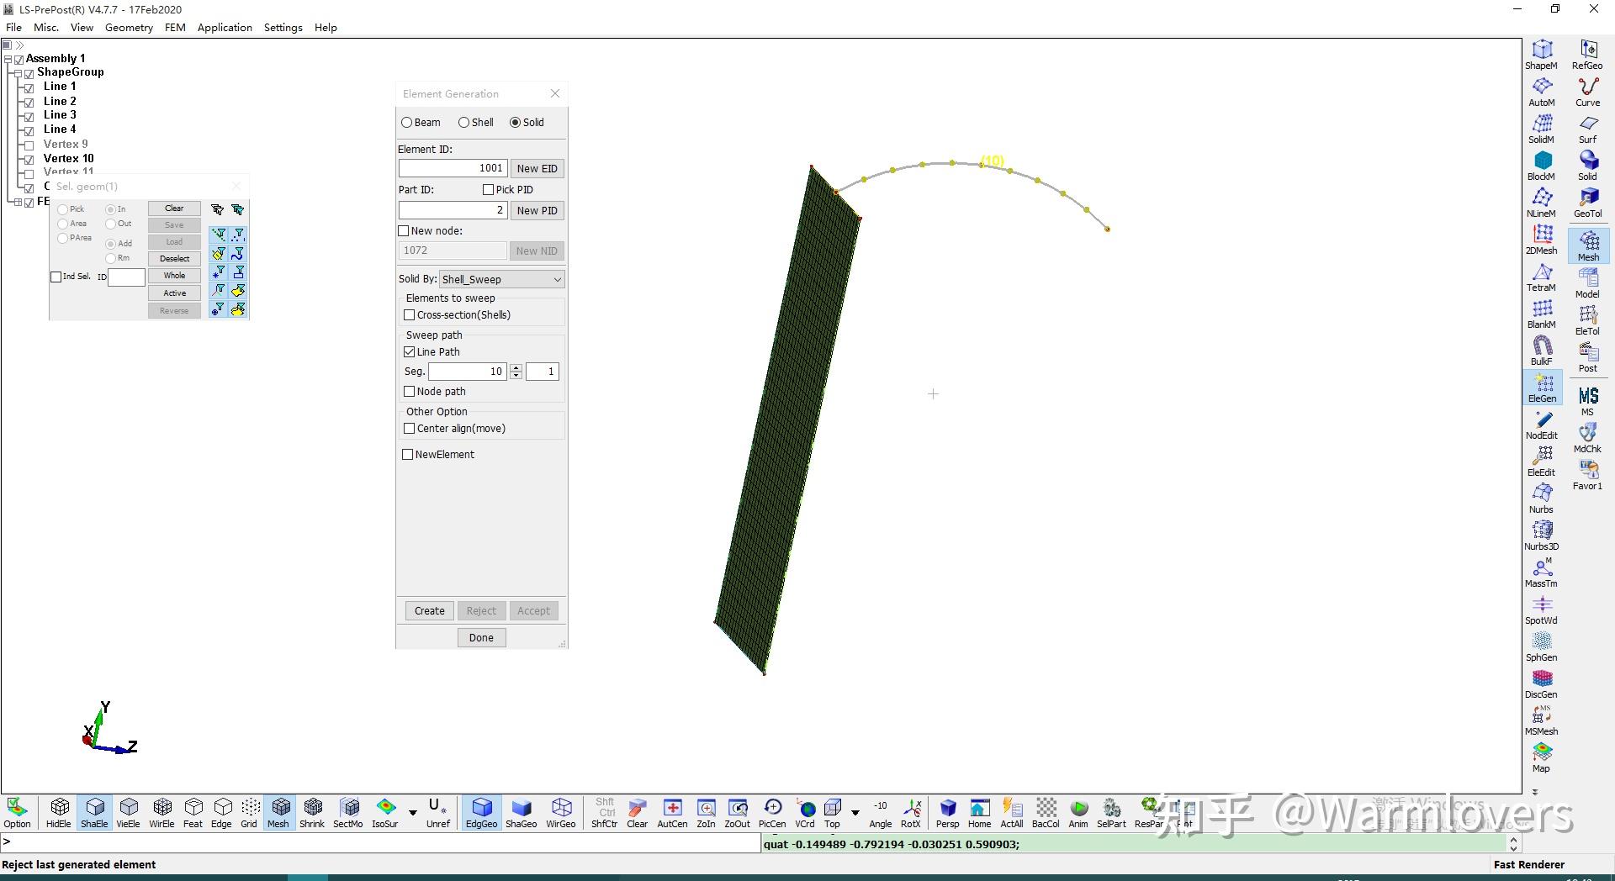Viewport: 1615px width, 881px height.
Task: Open the EleEdit element editing tool
Action: point(1541,462)
